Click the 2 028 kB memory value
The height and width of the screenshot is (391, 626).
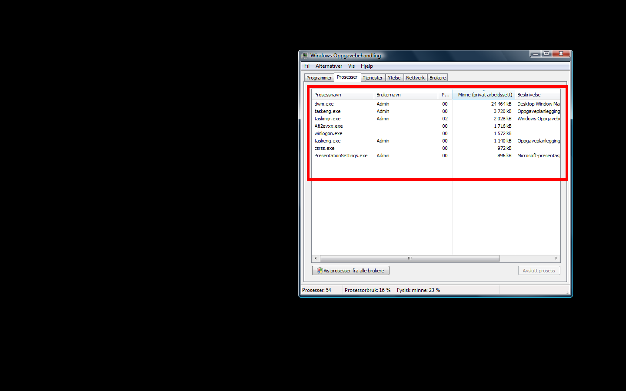503,119
